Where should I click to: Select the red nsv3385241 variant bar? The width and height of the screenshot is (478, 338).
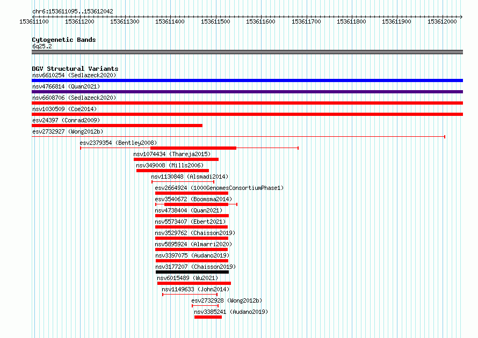point(208,317)
